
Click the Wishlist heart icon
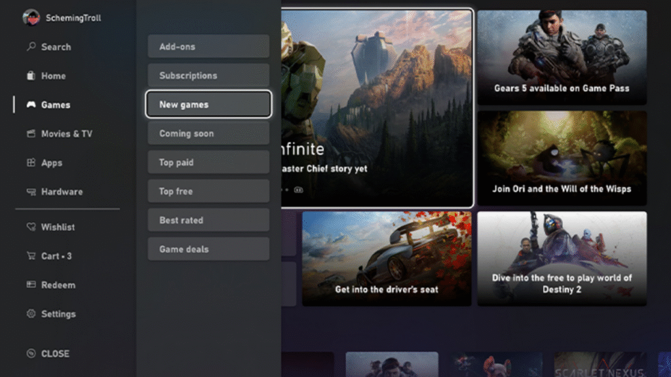pyautogui.click(x=31, y=227)
